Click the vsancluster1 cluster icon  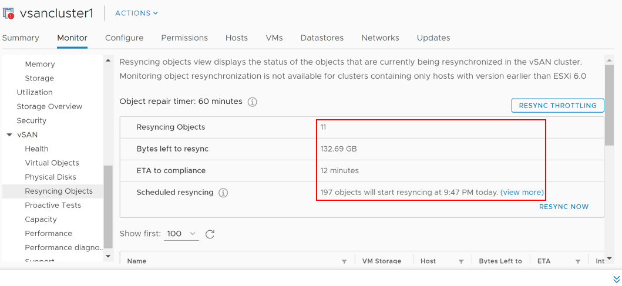click(x=9, y=13)
